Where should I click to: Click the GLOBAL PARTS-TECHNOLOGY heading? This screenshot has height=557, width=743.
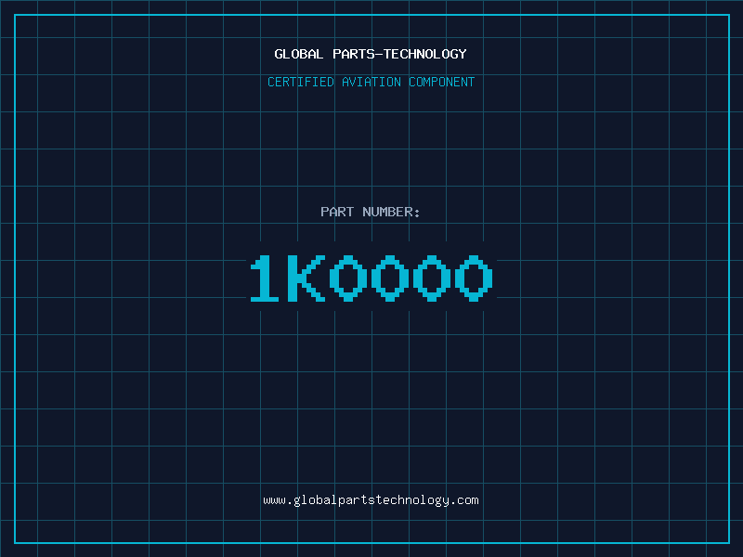pyautogui.click(x=371, y=54)
